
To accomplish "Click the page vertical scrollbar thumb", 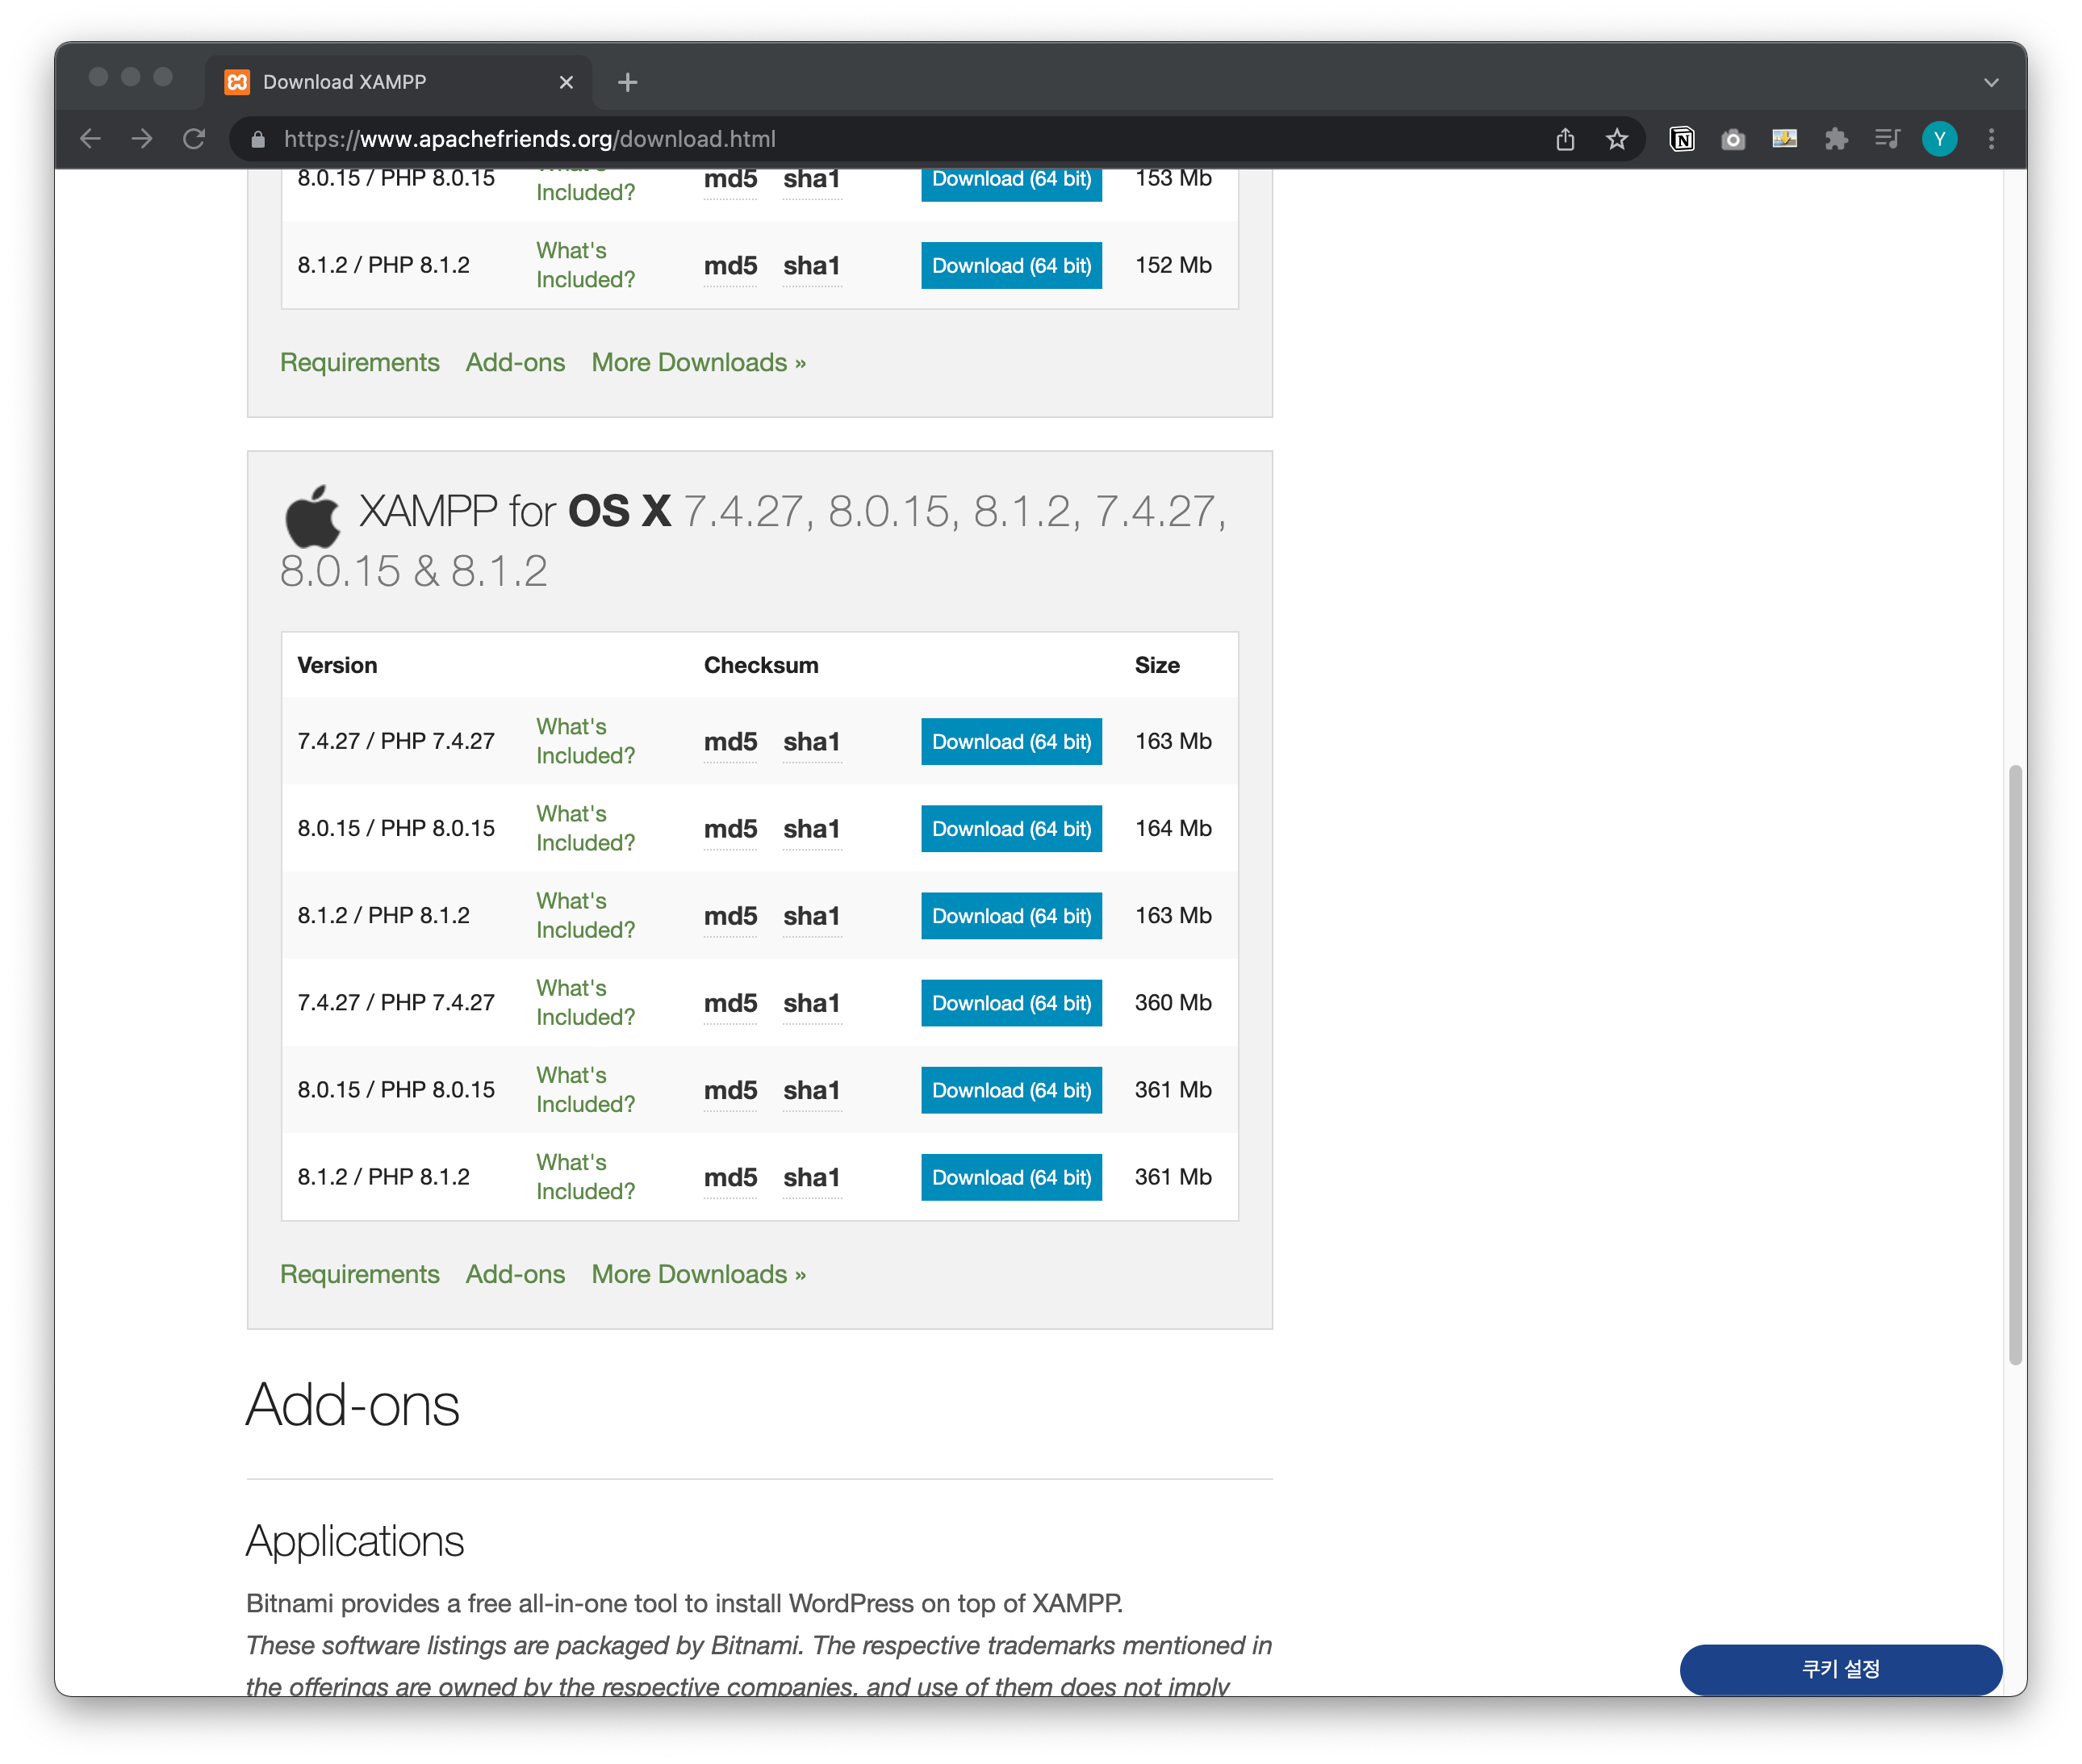I will coord(2015,1065).
